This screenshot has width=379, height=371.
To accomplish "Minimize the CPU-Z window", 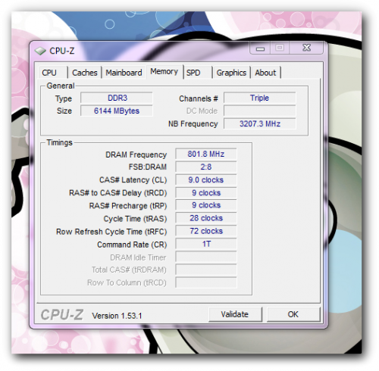I will coord(260,48).
